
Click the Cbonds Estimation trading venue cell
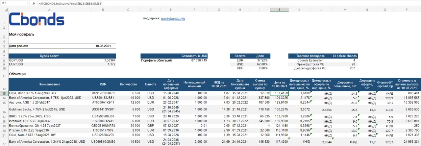(x=310, y=61)
